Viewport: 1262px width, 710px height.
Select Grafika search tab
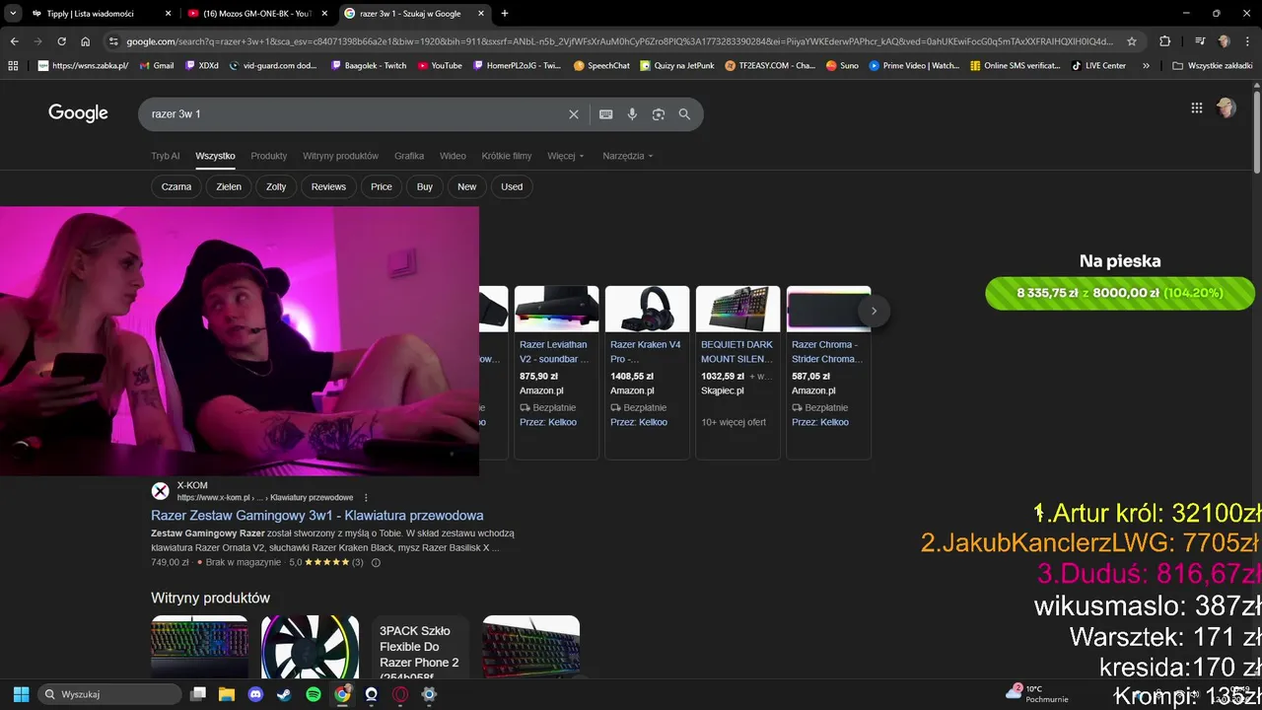[409, 156]
